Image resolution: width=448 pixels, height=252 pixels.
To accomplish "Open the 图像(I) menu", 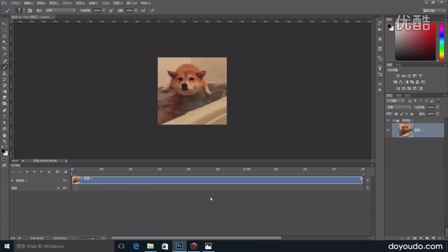I will coord(41,3).
